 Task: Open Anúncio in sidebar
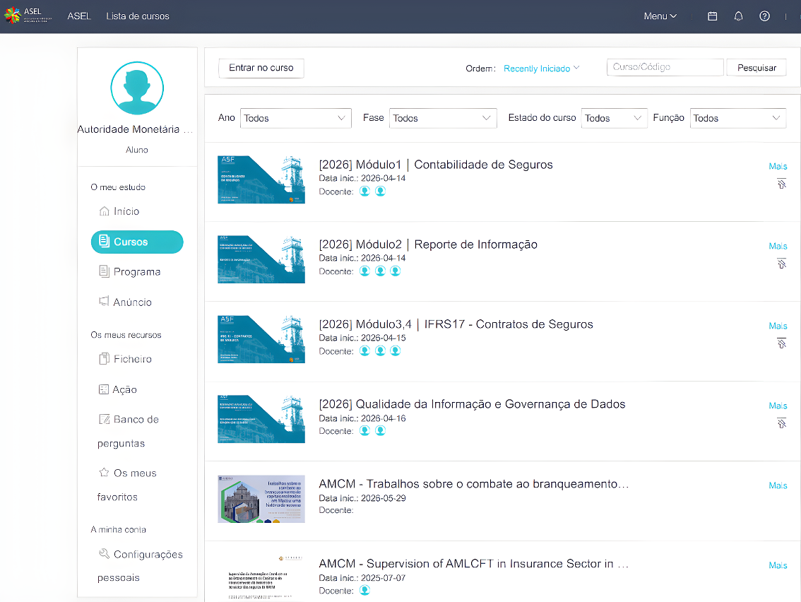(132, 302)
